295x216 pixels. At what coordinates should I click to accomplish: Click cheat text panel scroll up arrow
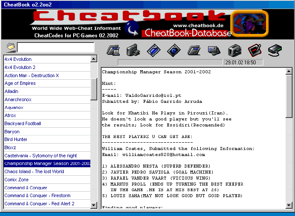click(289, 72)
